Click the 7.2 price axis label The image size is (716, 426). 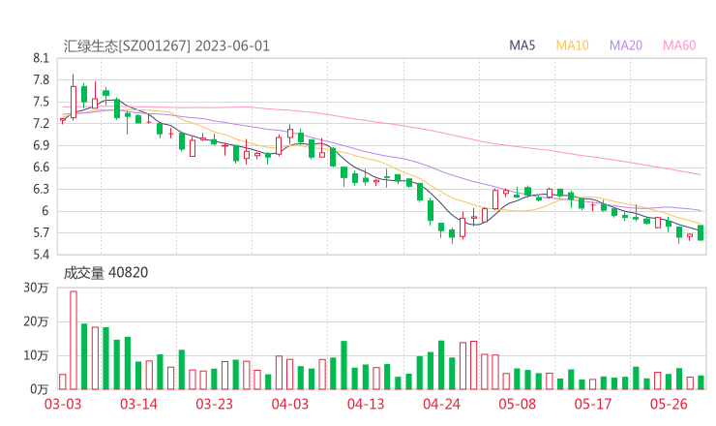point(41,123)
